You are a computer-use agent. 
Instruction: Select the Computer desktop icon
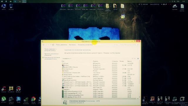[x=4, y=7]
